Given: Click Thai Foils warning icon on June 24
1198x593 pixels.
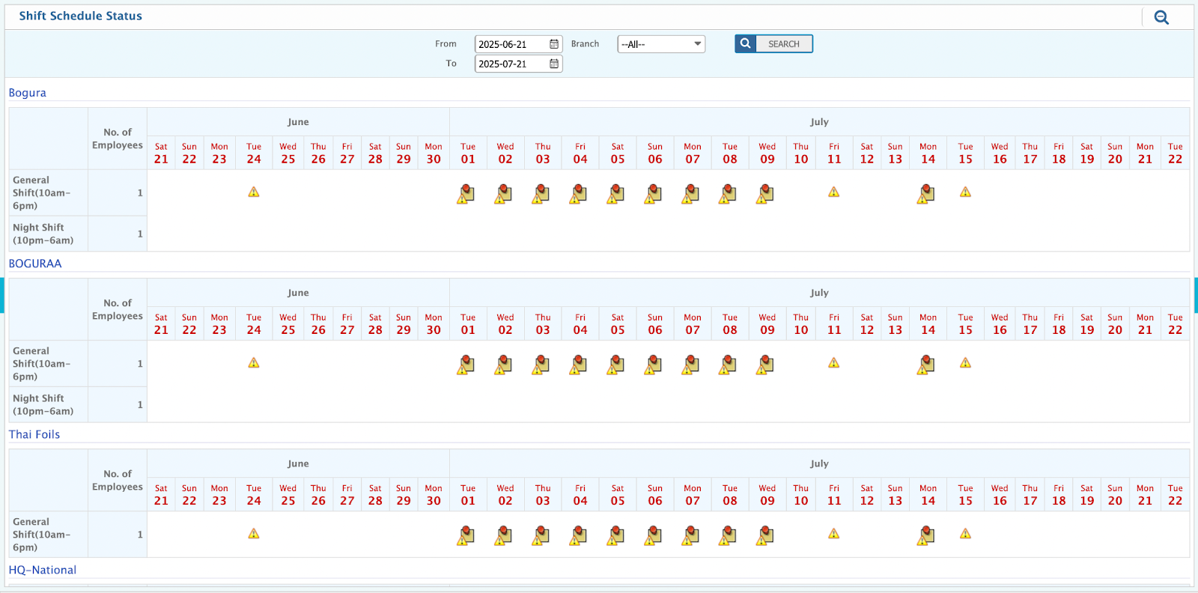Looking at the screenshot, I should coord(254,534).
